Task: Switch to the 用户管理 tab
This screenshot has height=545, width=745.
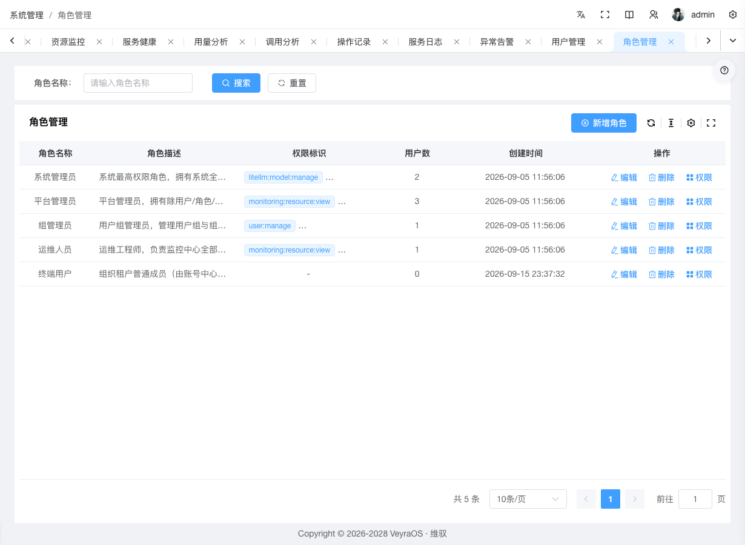Action: [568, 42]
